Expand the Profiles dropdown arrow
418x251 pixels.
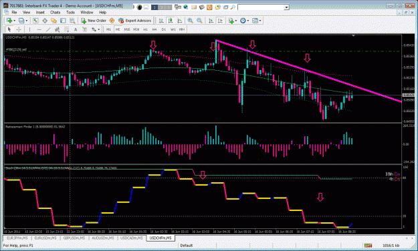26,21
